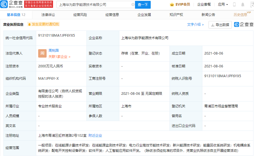Viewport: 254px width, 156px height.
Task: Expand the 应用 dropdown menu
Action: point(223,4)
